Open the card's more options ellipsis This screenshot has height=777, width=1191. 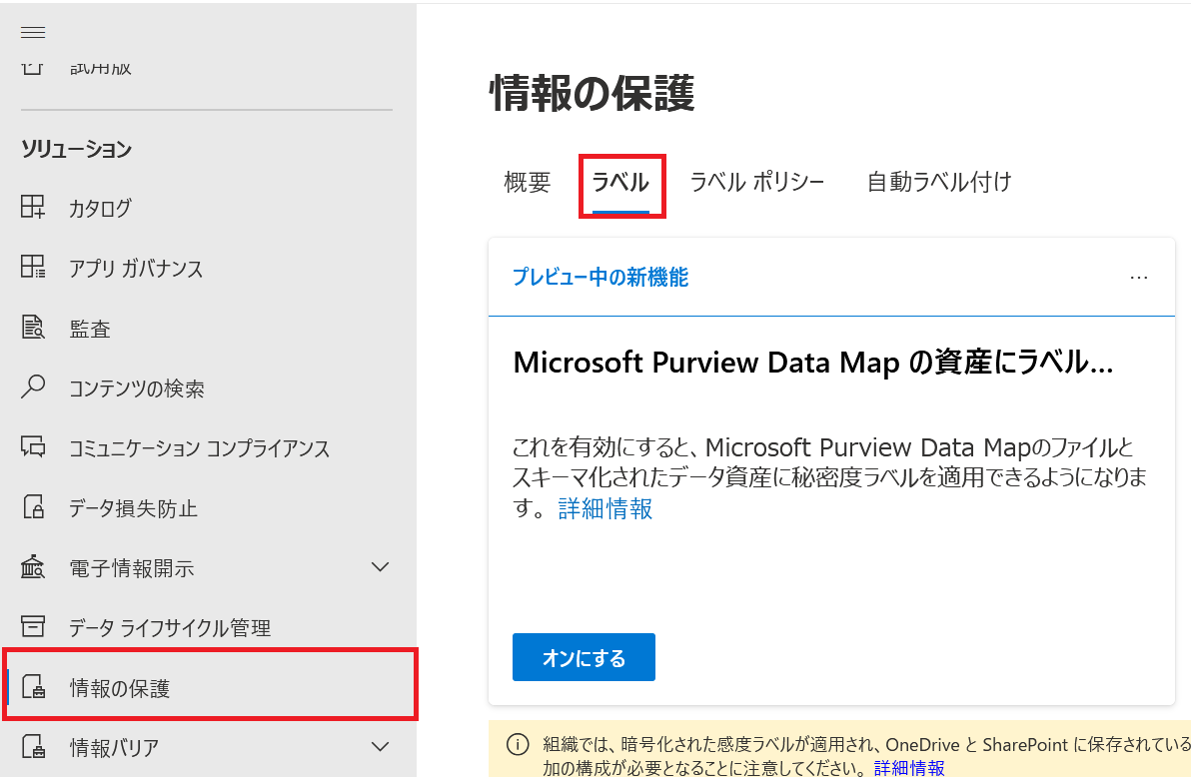1139,278
